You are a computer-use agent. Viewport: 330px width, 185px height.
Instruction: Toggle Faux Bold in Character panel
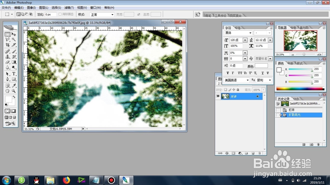point(227,73)
